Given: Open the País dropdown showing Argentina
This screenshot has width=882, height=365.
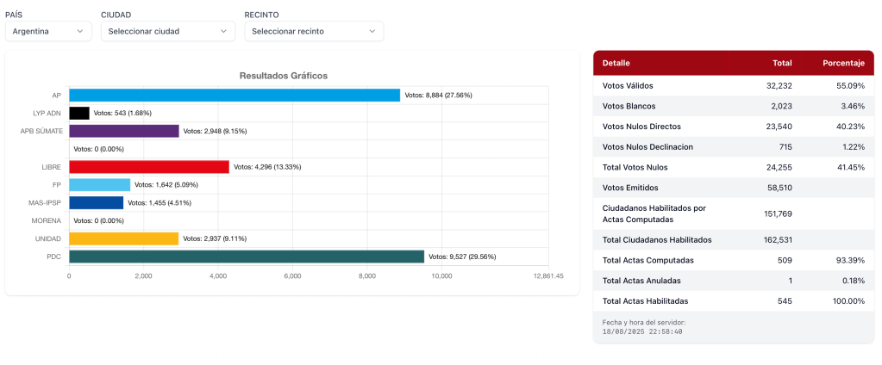Looking at the screenshot, I should [47, 31].
